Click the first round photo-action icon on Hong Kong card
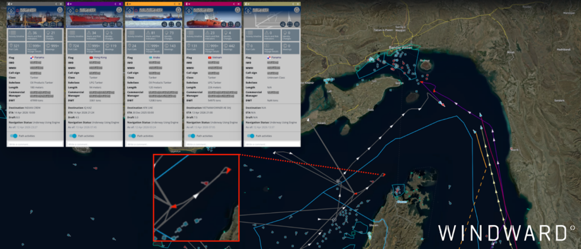 point(105,24)
